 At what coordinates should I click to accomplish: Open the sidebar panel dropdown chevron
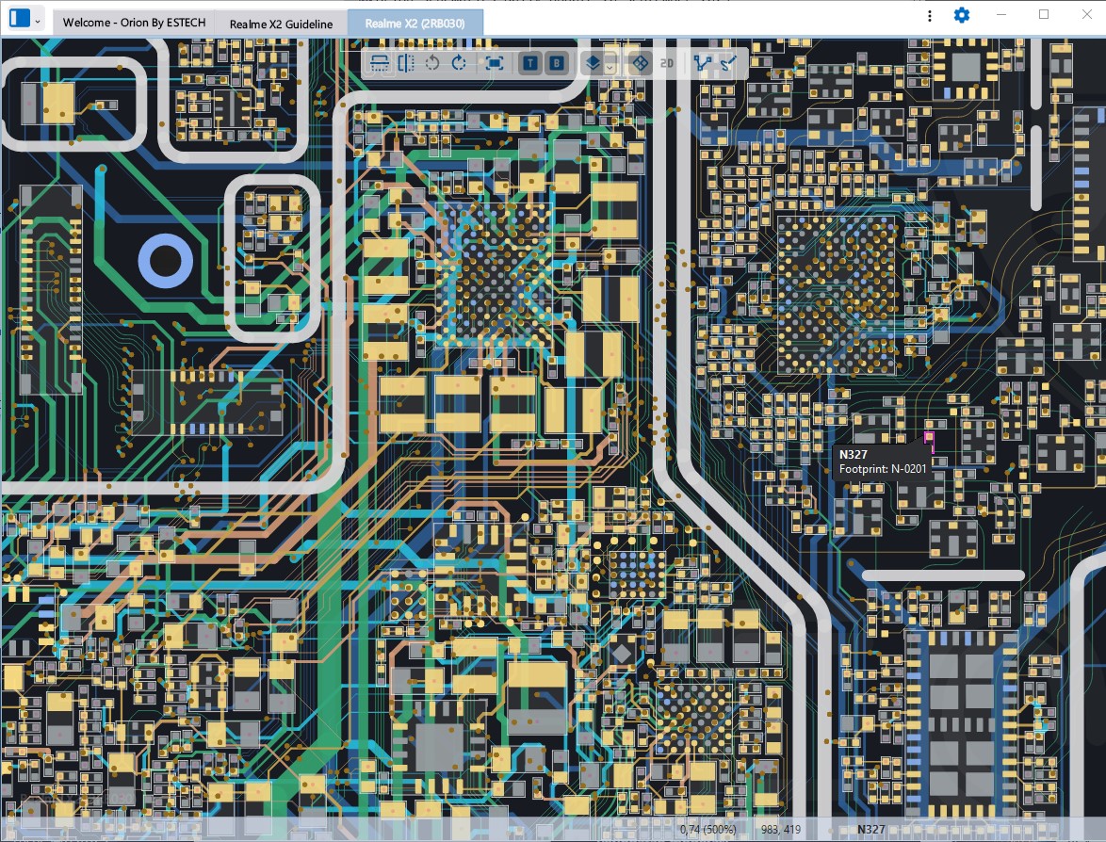tap(38, 20)
